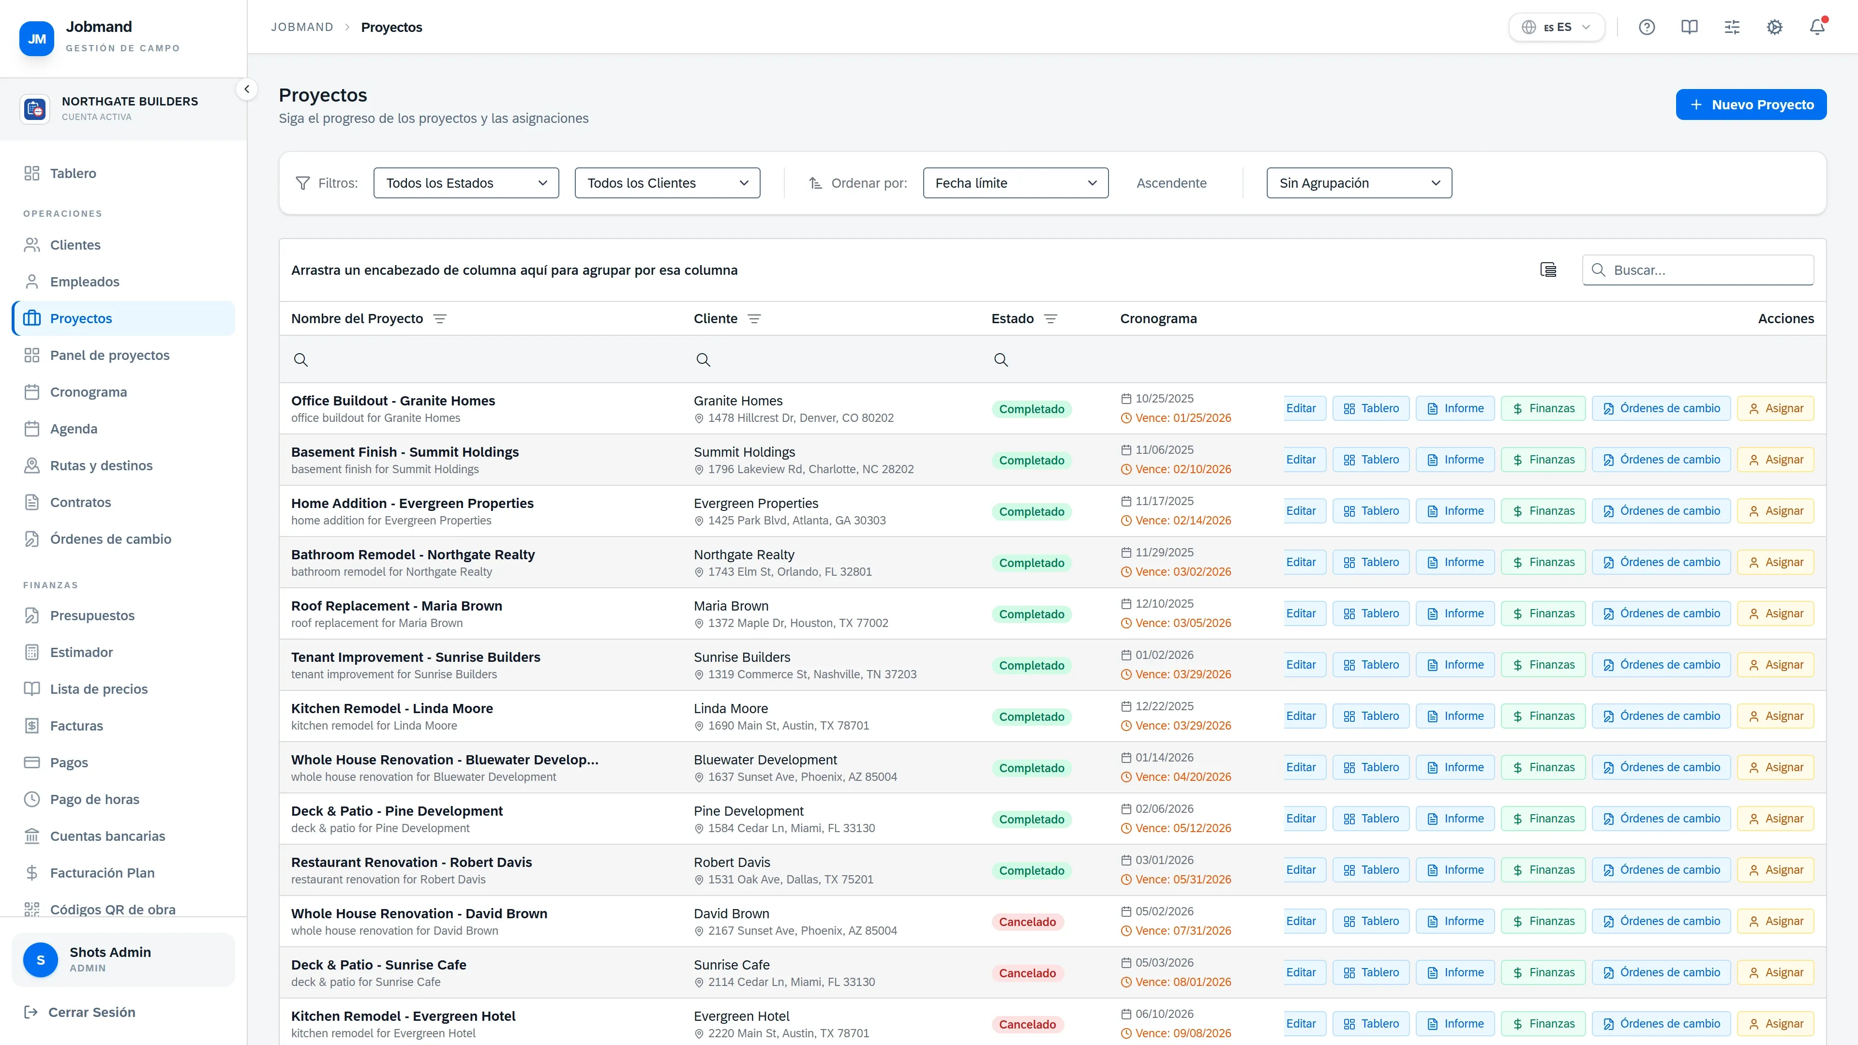Open filter menu for Estado column

[x=1050, y=319]
